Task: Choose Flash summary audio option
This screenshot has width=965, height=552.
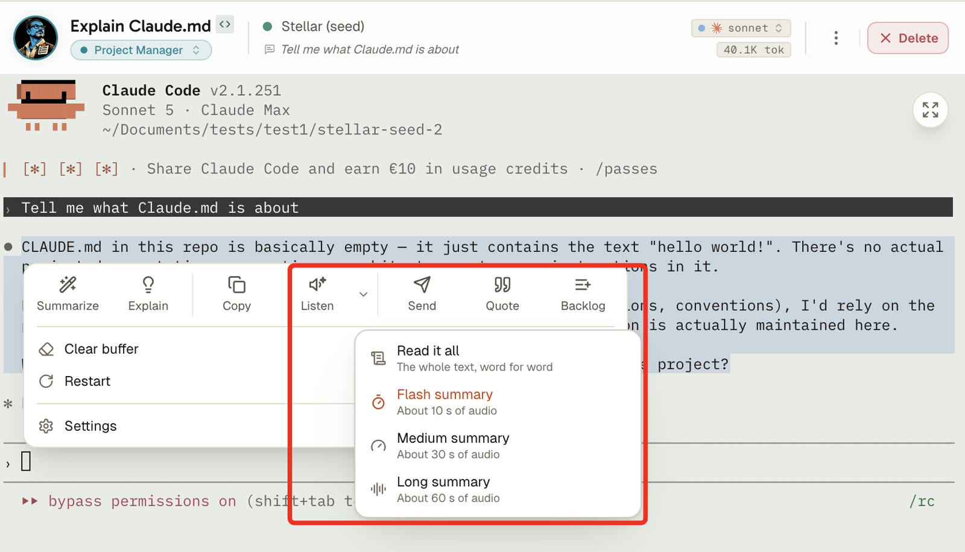Action: coord(498,402)
